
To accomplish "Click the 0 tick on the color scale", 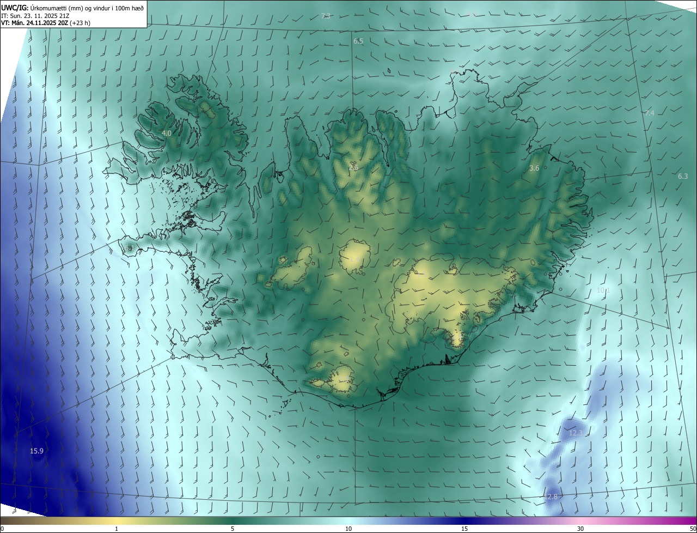I will (2, 529).
